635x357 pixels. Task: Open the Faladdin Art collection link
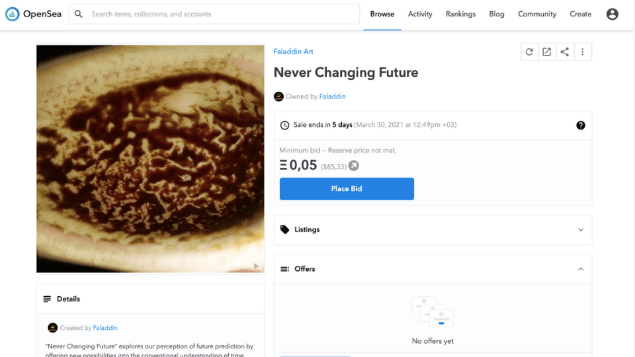click(294, 52)
